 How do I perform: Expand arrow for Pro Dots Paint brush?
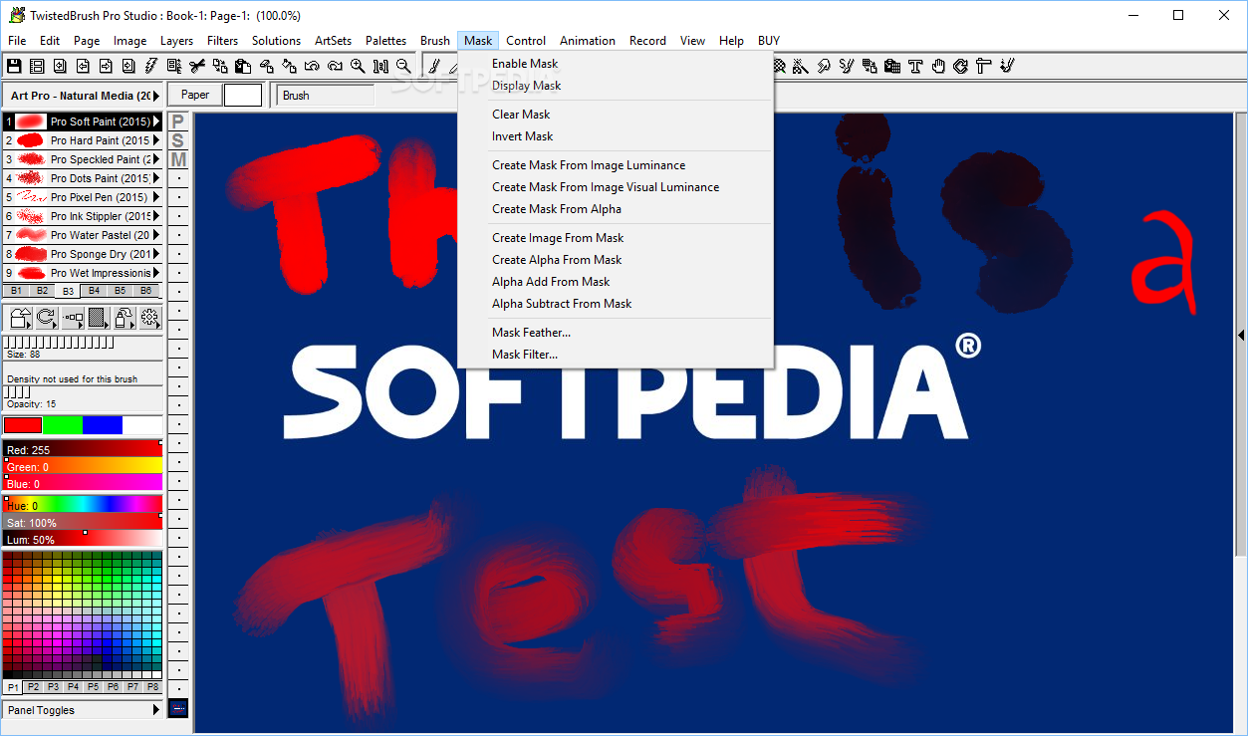click(156, 178)
